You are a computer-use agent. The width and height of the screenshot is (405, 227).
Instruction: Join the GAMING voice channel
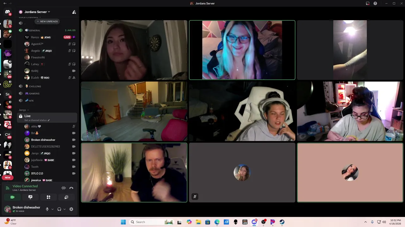[47, 93]
